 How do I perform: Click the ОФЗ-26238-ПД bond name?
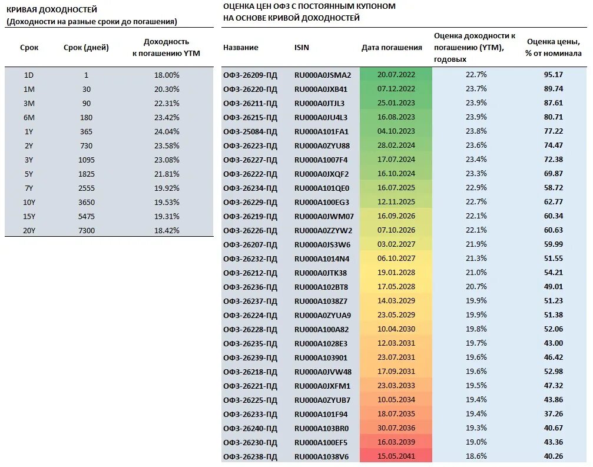250,457
